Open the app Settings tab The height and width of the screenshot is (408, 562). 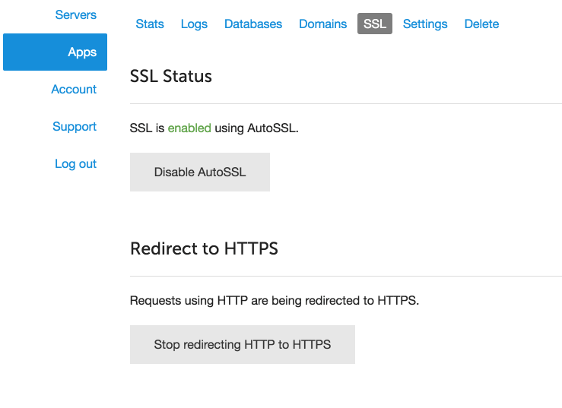425,24
